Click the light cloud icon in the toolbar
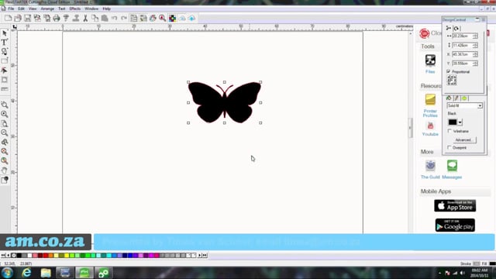Screen dimensions: 496x279 (182, 19)
